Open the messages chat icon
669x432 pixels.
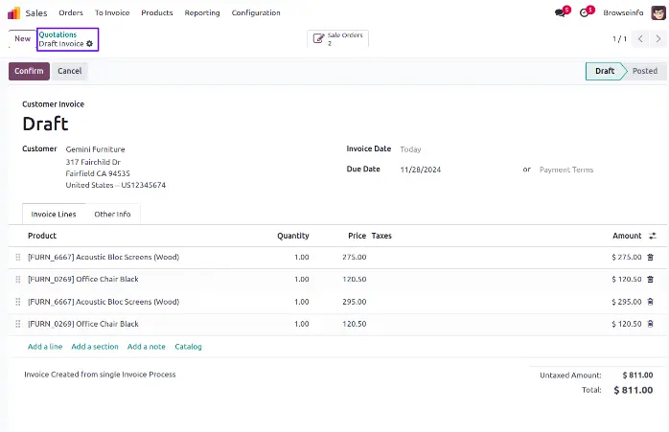point(560,13)
